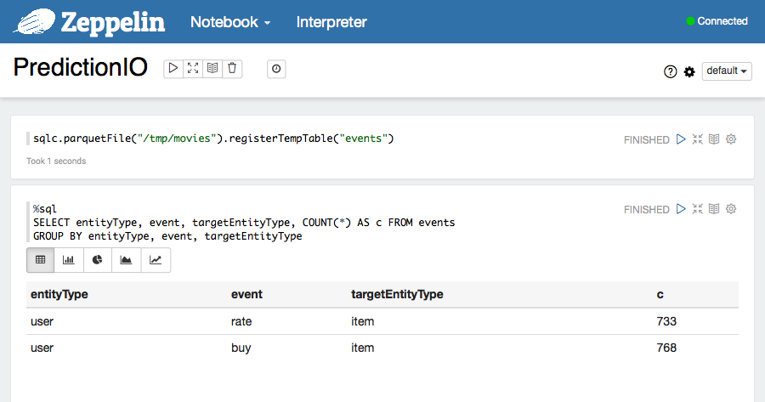
Task: Open the Notebook dropdown menu
Action: tap(230, 22)
